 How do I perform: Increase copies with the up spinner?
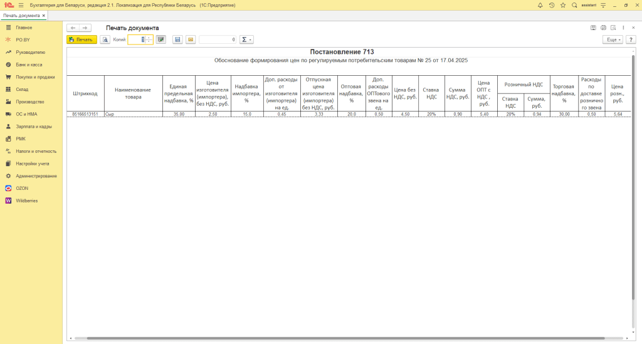(x=149, y=38)
